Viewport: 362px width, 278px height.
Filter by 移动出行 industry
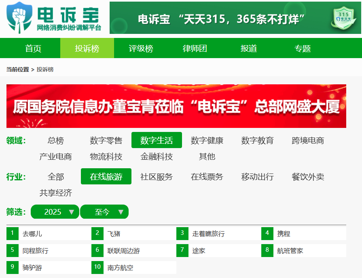(x=257, y=177)
